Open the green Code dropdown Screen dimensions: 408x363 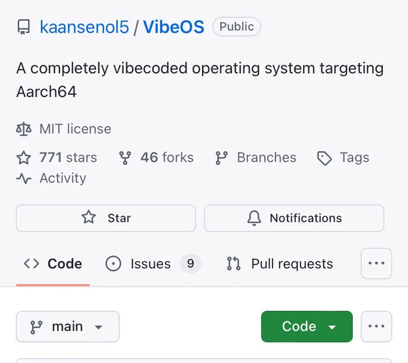click(307, 326)
